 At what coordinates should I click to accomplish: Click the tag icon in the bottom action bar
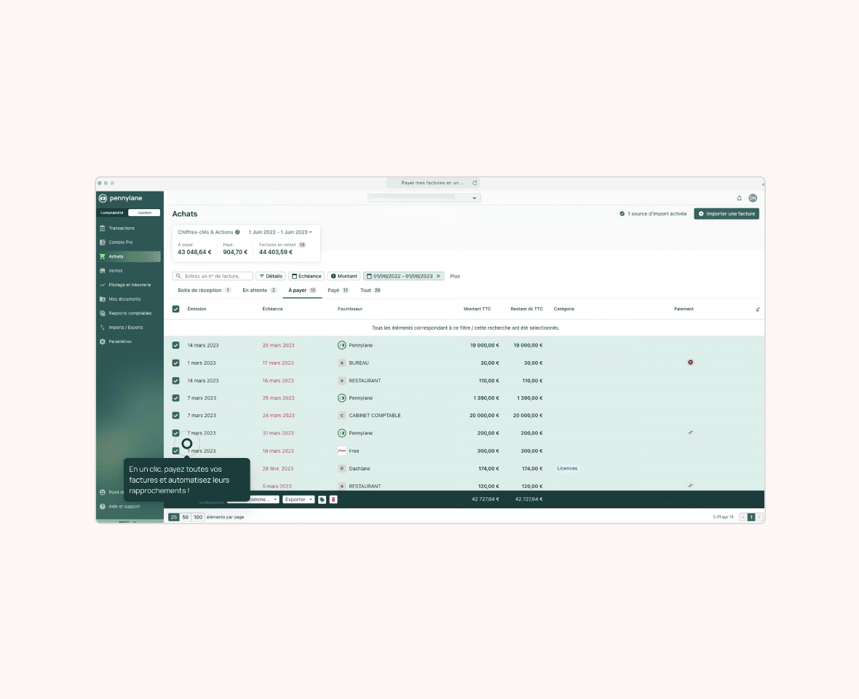coord(322,499)
